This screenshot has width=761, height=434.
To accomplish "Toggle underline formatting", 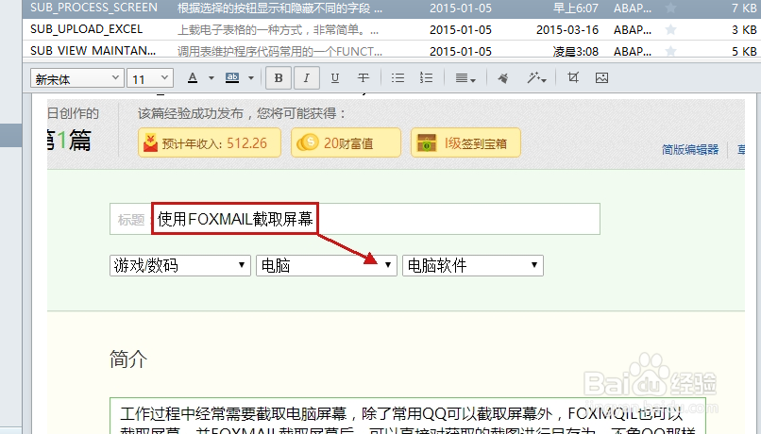I will [x=335, y=78].
